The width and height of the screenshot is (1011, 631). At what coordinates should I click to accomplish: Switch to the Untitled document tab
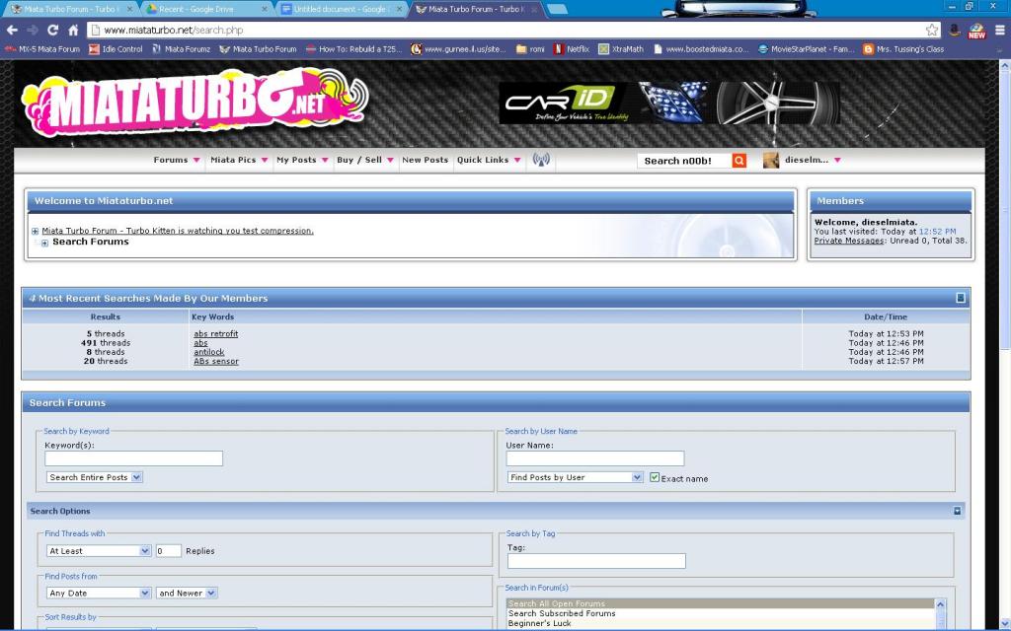(x=342, y=9)
